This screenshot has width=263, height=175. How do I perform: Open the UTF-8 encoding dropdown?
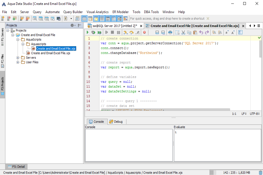255,114
